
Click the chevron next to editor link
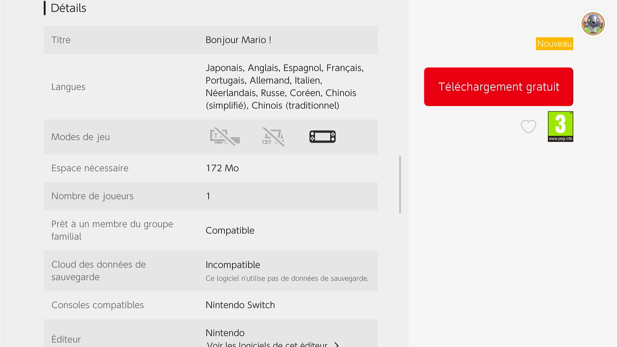pyautogui.click(x=336, y=344)
